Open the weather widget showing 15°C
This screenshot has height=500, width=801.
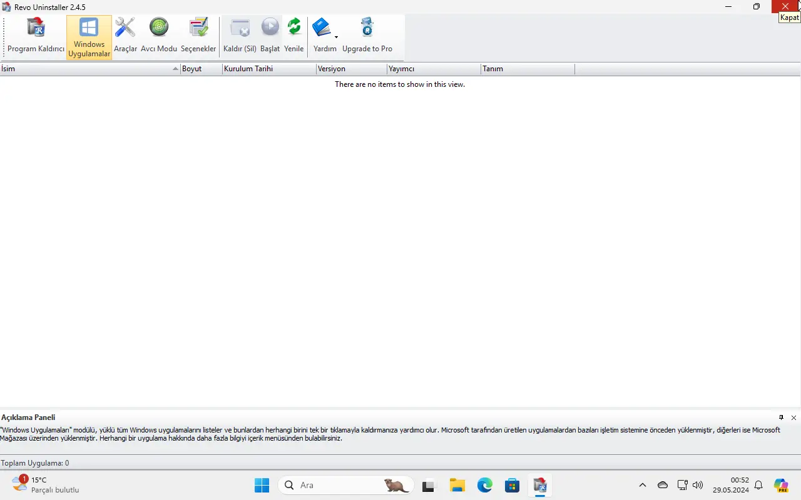[45, 484]
